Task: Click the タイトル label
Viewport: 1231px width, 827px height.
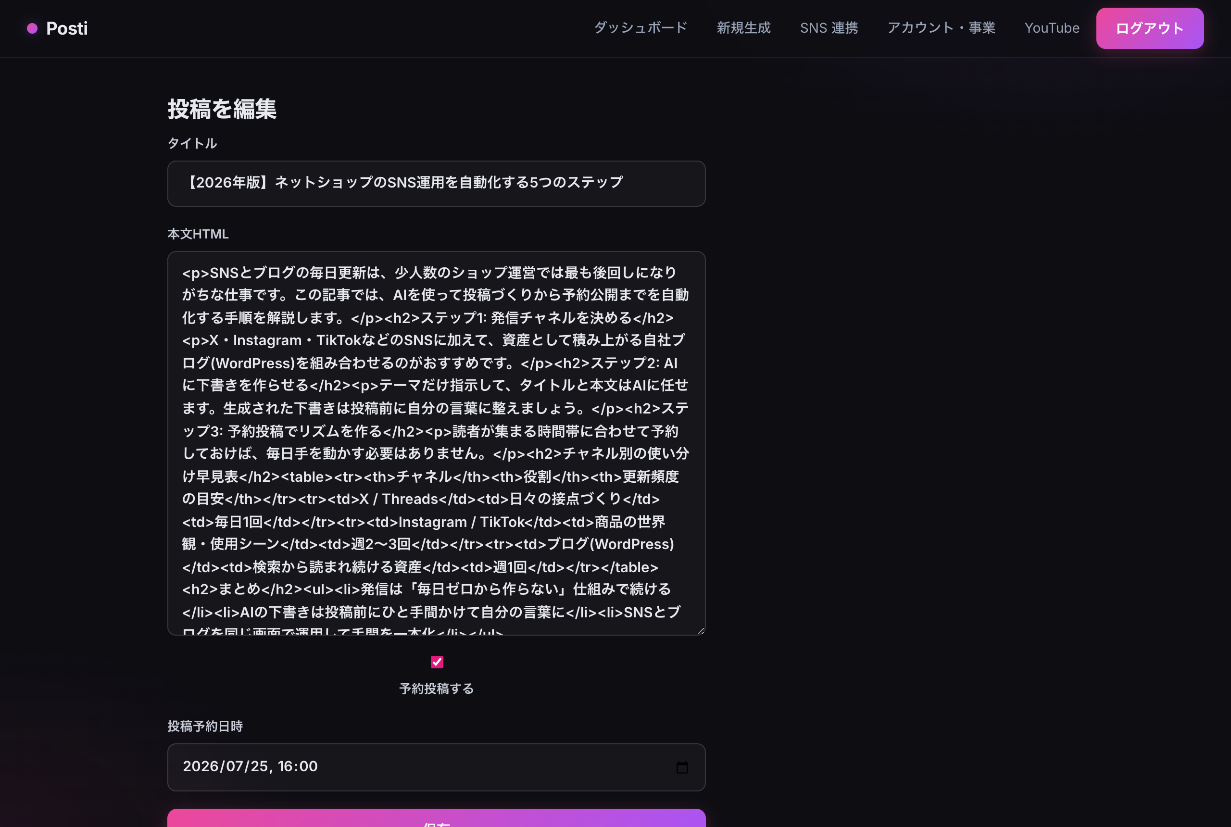Action: point(192,143)
